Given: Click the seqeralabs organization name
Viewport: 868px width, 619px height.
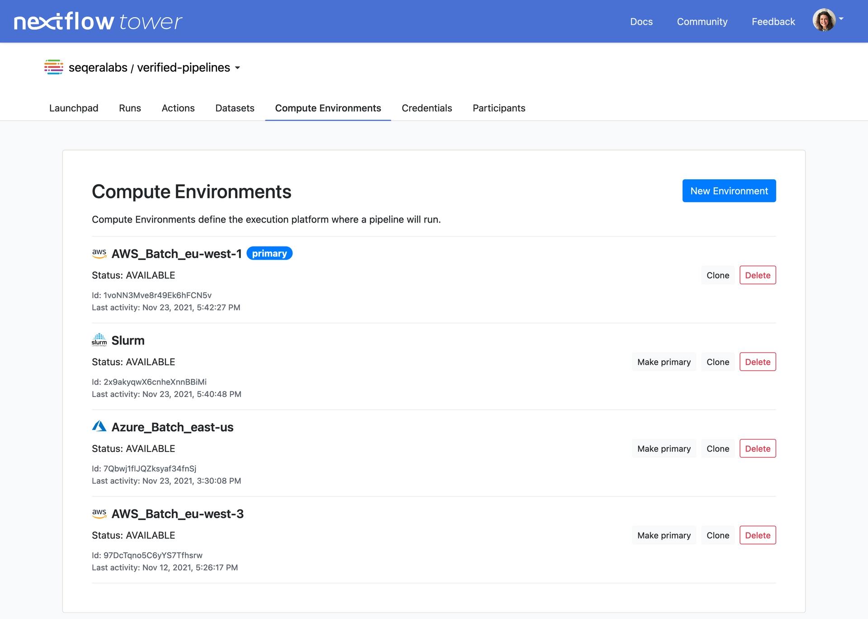Looking at the screenshot, I should pos(98,68).
